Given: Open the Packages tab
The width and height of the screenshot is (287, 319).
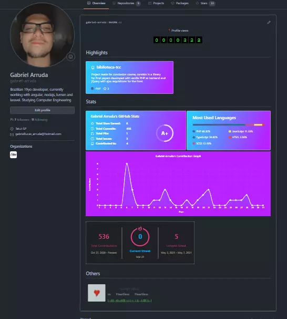Looking at the screenshot, I should pyautogui.click(x=179, y=3).
